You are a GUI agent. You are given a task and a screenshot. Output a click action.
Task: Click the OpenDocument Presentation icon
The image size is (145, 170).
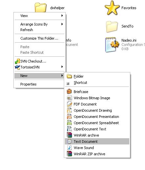click(x=69, y=116)
